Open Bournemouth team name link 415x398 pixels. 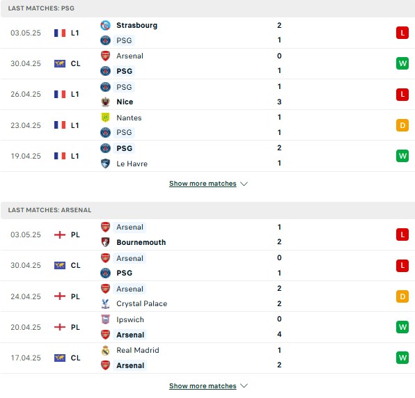(141, 242)
